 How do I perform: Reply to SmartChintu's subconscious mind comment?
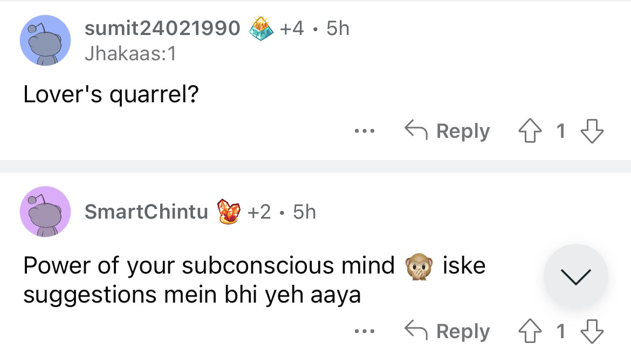[448, 332]
